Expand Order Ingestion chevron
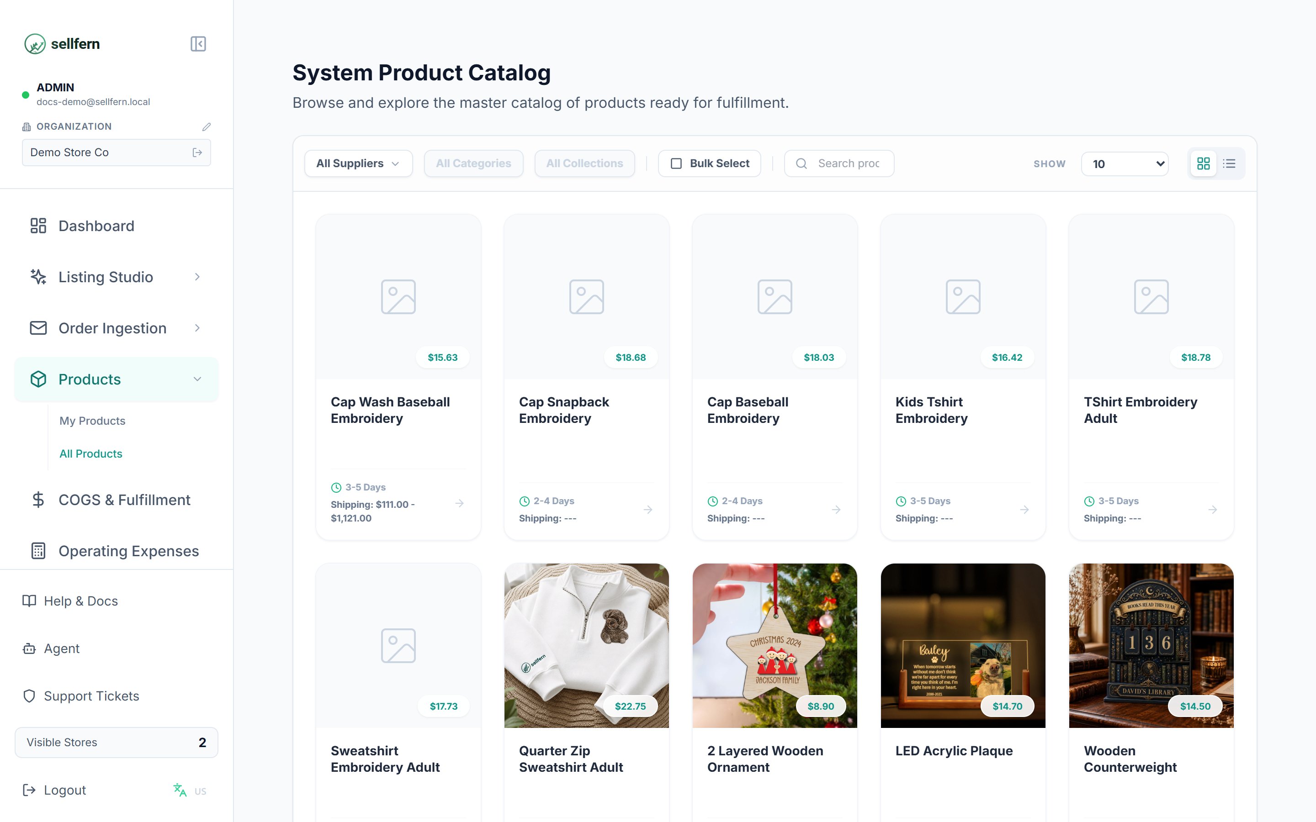The image size is (1316, 822). click(197, 328)
